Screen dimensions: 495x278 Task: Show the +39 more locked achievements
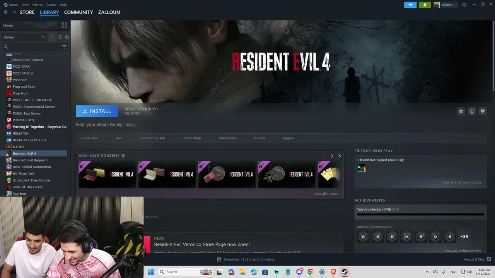(464, 237)
